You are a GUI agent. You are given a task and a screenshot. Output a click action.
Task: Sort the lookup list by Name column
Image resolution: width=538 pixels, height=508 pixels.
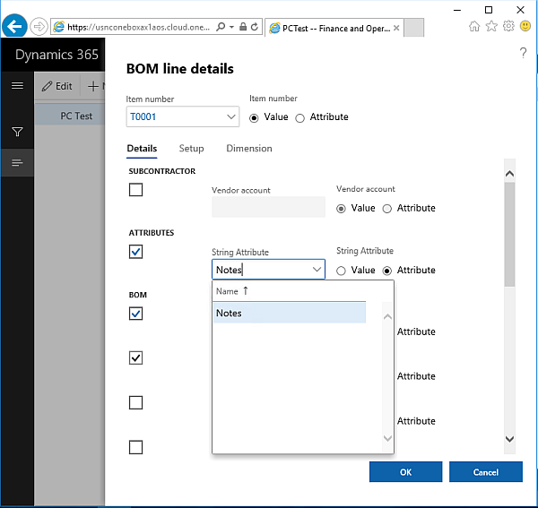[x=228, y=291]
